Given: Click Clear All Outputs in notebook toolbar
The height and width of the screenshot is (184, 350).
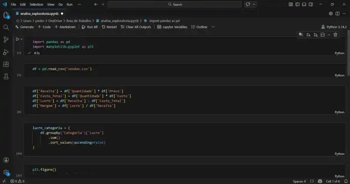Looking at the screenshot, I should point(136,27).
